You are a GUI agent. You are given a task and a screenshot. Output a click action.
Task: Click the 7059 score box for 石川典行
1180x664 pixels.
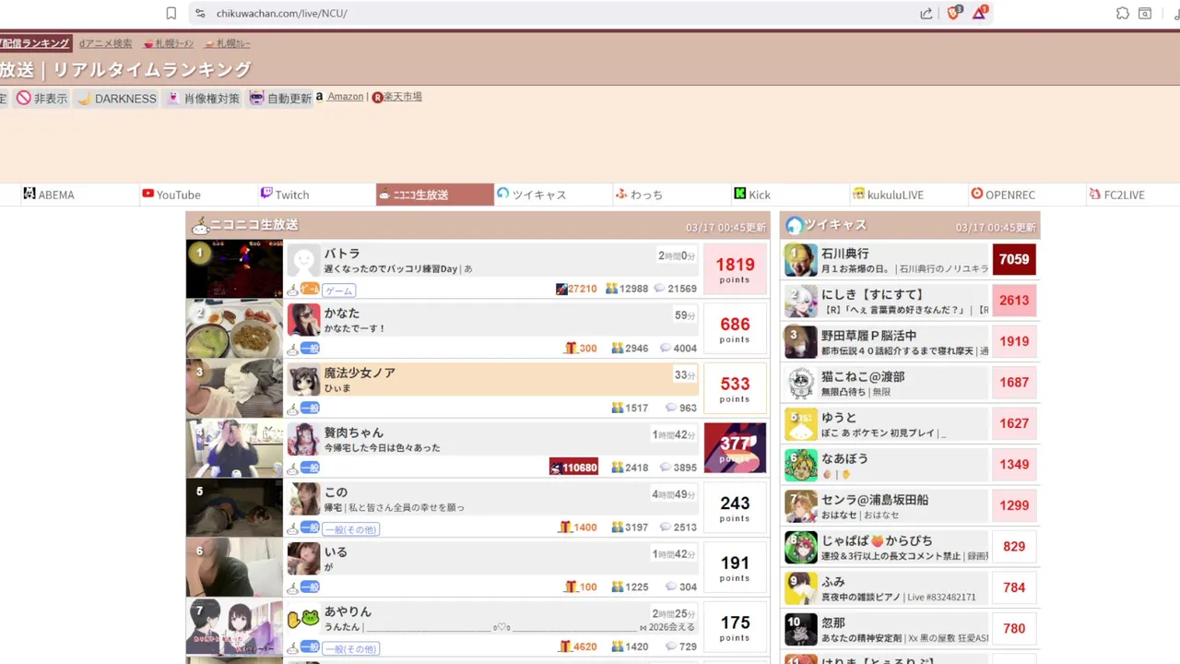pyautogui.click(x=1014, y=260)
